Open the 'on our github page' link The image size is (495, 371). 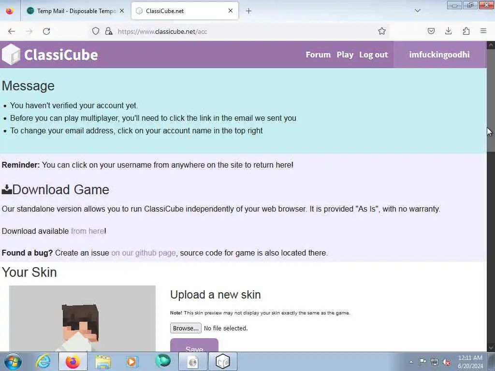point(143,253)
